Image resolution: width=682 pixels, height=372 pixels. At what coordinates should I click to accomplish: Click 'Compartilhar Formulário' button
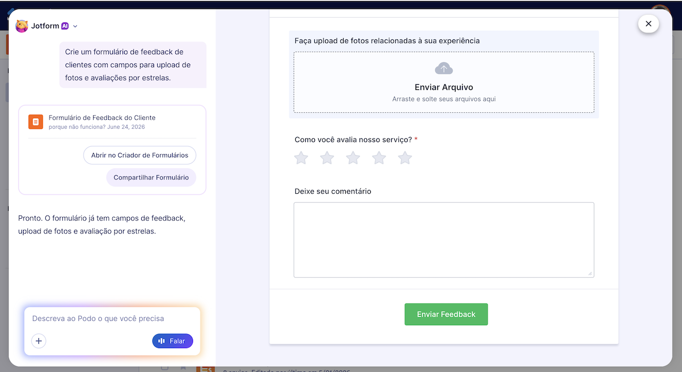click(x=151, y=178)
